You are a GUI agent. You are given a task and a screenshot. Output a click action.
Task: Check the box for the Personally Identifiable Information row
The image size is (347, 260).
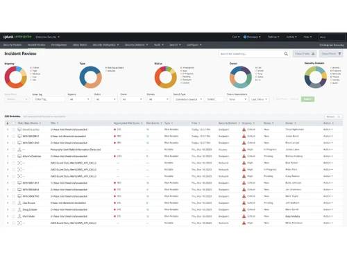pyautogui.click(x=13, y=150)
